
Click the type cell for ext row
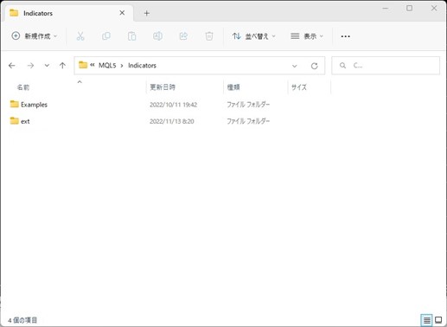248,121
